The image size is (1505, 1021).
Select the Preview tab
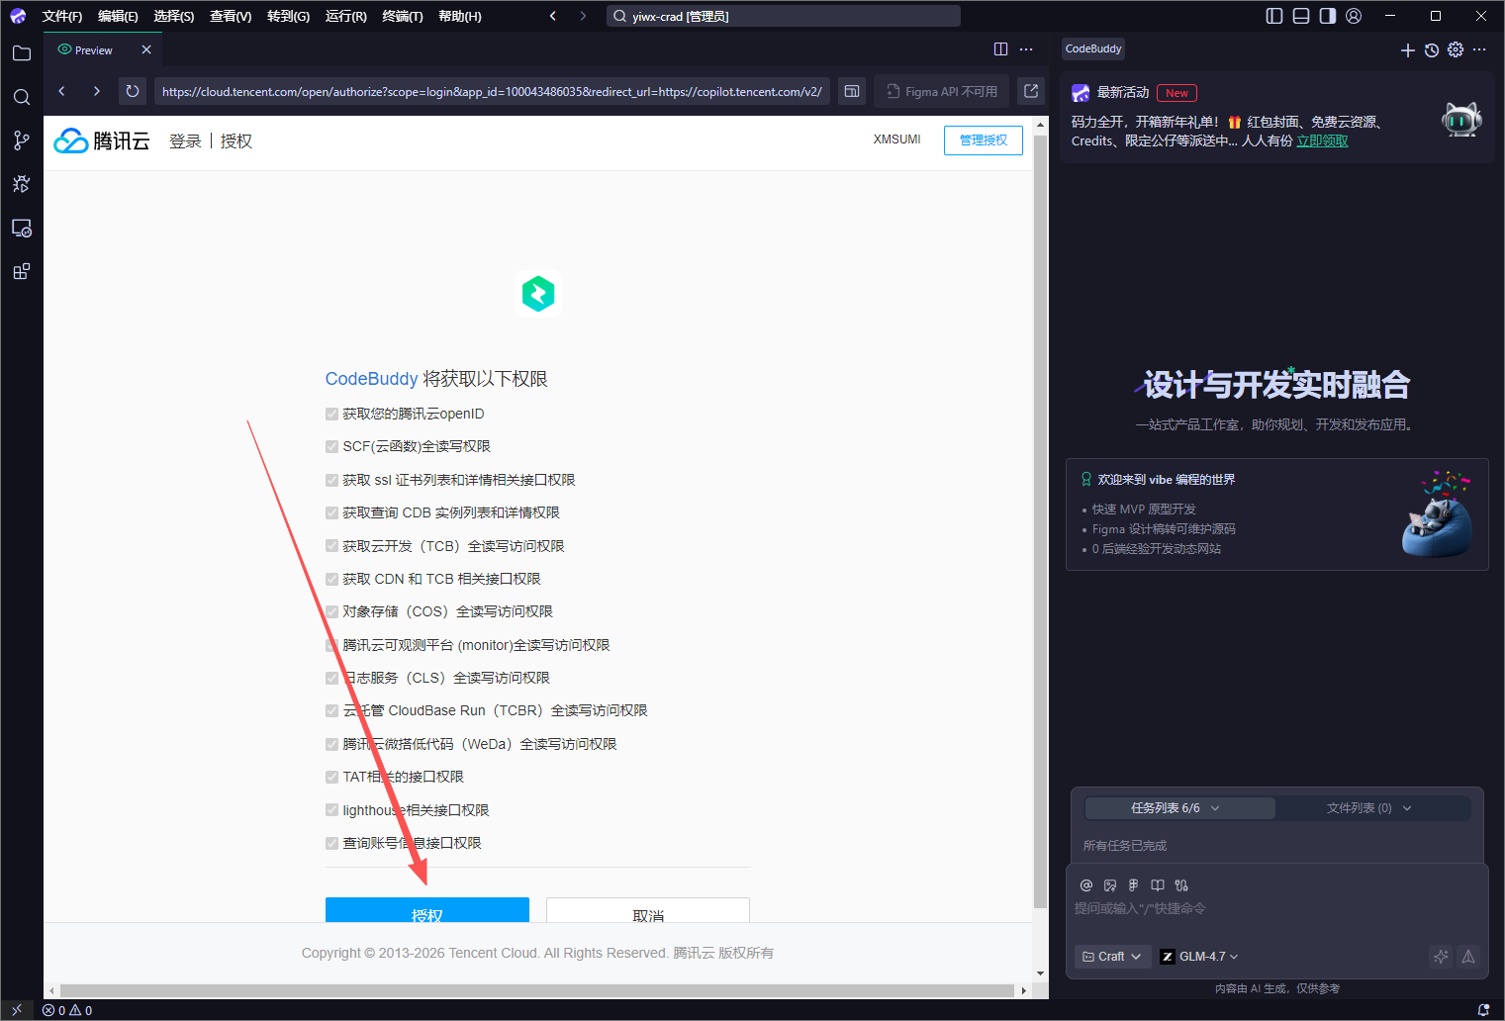(x=94, y=50)
